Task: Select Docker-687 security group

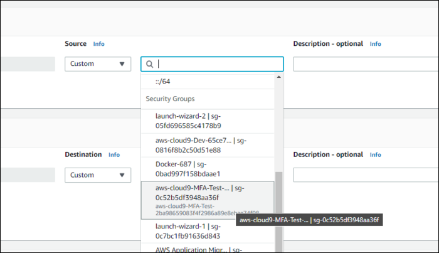Action: click(x=208, y=169)
